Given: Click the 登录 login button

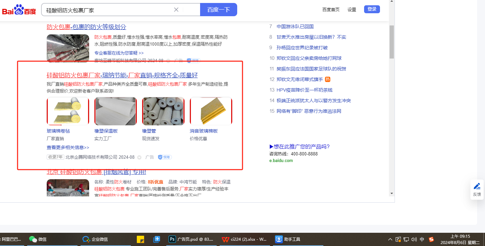Looking at the screenshot, I should pos(372,9).
